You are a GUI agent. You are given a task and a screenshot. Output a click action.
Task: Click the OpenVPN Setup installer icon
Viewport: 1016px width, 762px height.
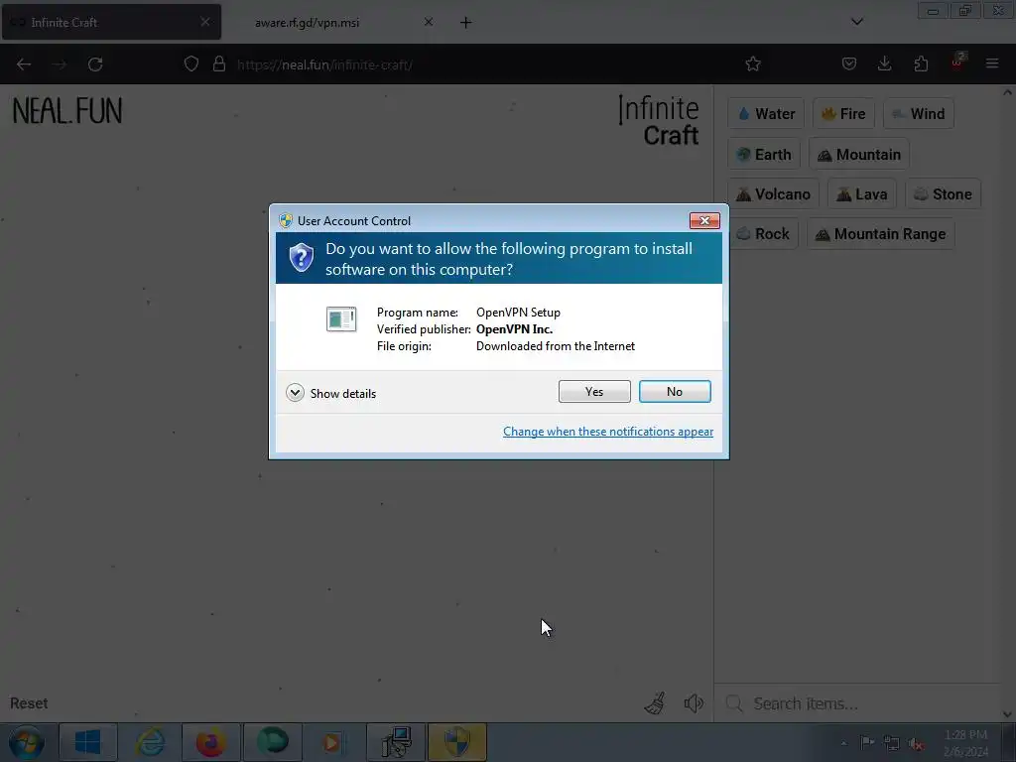[341, 318]
